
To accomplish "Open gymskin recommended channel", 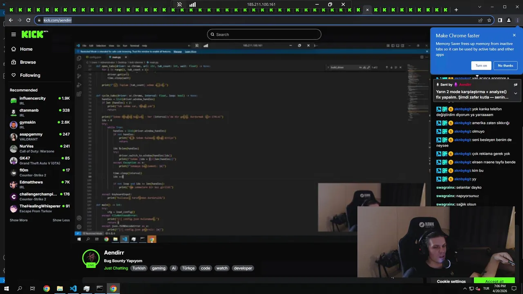I will click(40, 125).
